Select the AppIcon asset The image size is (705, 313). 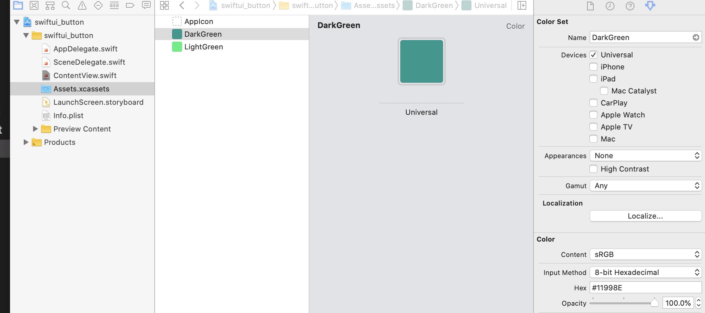coord(232,21)
